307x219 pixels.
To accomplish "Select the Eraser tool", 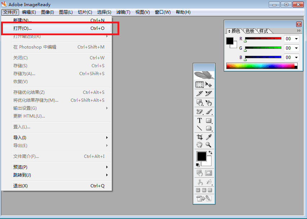I will click(200, 111).
